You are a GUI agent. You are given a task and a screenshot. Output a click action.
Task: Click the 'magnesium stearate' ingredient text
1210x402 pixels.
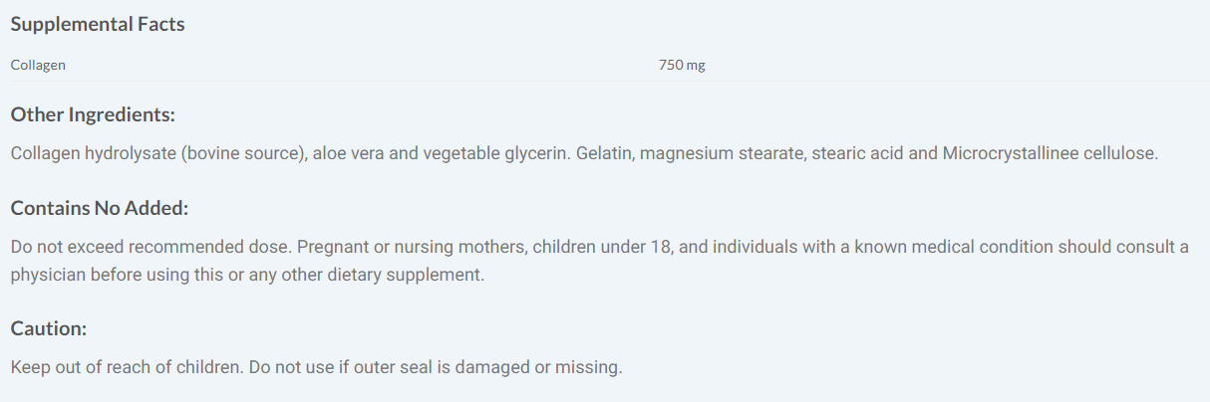(715, 155)
